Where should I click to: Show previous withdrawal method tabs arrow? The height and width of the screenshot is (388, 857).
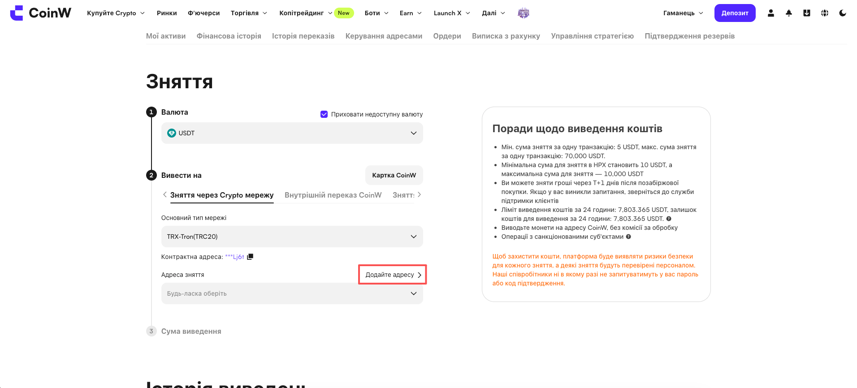pyautogui.click(x=165, y=194)
